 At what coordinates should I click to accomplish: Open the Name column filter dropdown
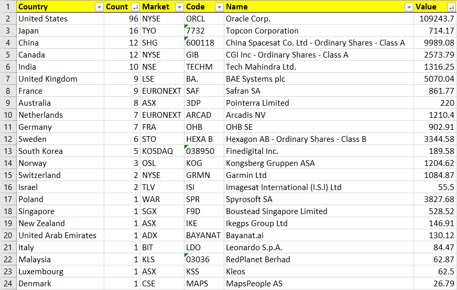click(x=409, y=7)
